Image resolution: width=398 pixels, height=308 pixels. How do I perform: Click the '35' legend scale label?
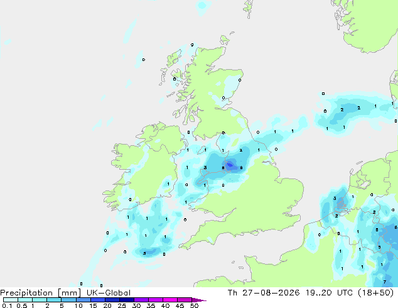(151, 305)
